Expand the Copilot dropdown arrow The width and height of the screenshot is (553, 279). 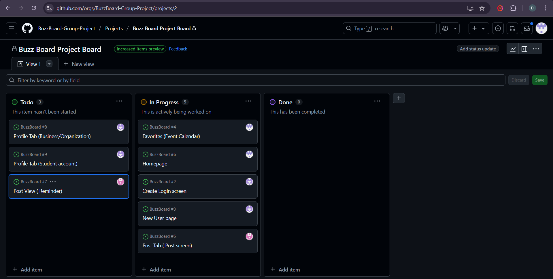pyautogui.click(x=455, y=28)
